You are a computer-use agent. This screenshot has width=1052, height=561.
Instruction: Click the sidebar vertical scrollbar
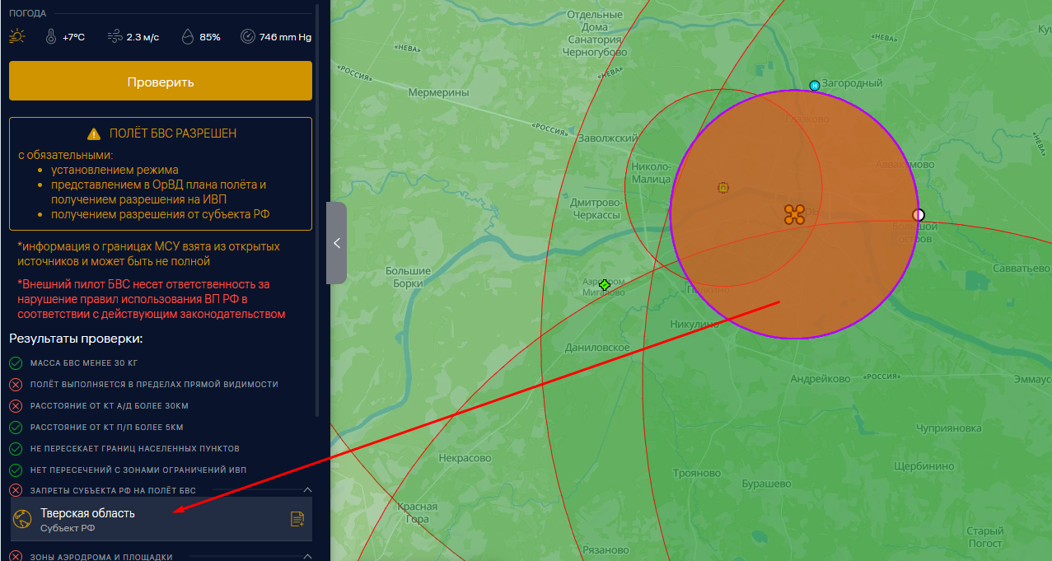(317, 206)
